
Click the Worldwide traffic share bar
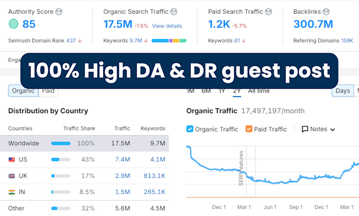(x=61, y=144)
